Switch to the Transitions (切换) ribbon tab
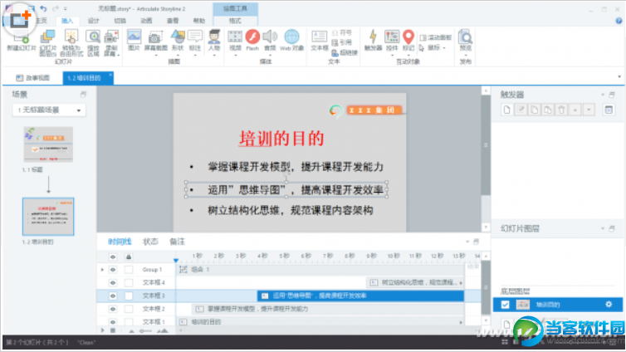626x352 pixels. (x=120, y=21)
